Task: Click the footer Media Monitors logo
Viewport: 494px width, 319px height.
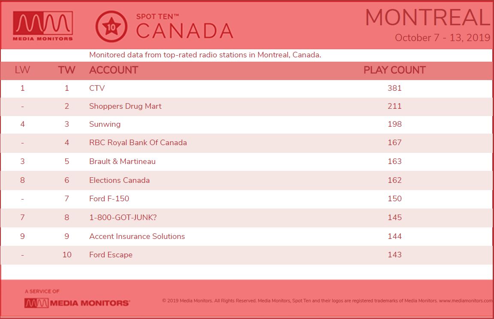Action: pyautogui.click(x=77, y=303)
